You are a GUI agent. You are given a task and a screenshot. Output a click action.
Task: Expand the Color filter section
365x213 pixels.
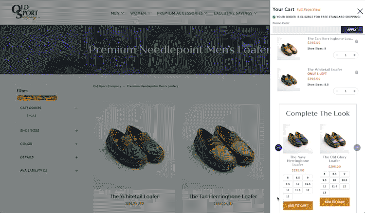pyautogui.click(x=76, y=144)
